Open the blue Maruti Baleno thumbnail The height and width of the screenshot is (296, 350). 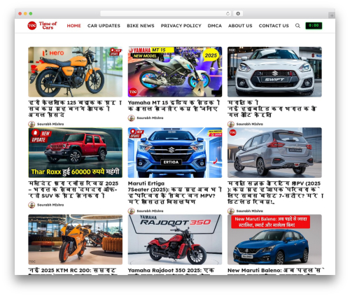point(274,239)
